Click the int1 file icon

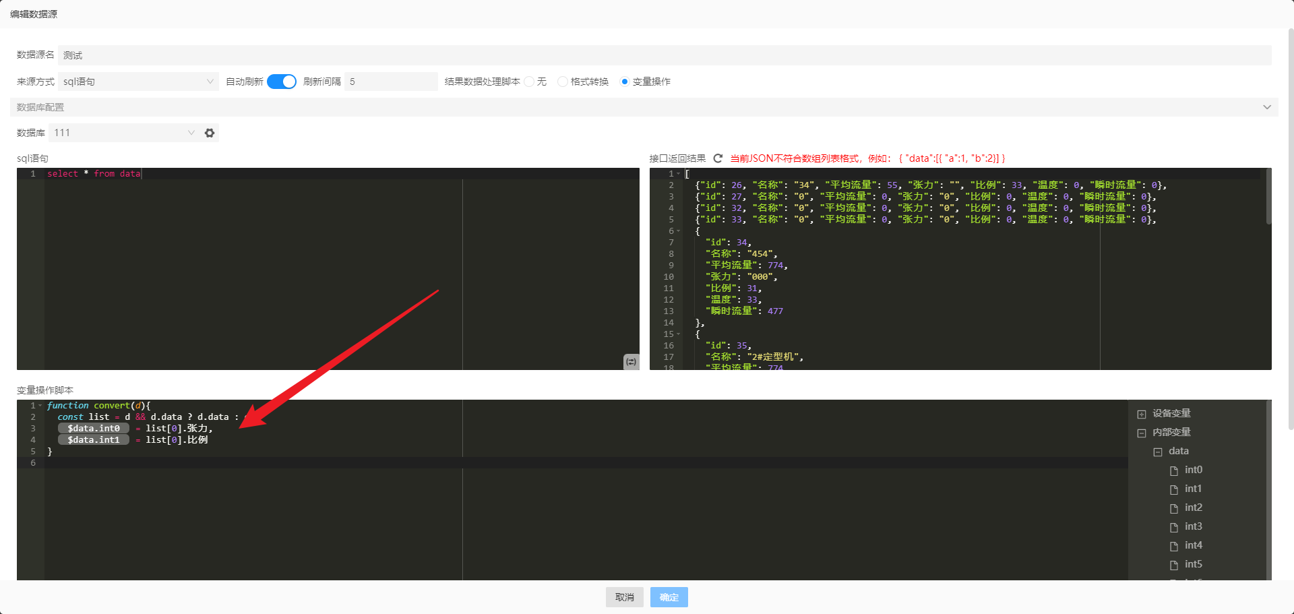pyautogui.click(x=1174, y=489)
